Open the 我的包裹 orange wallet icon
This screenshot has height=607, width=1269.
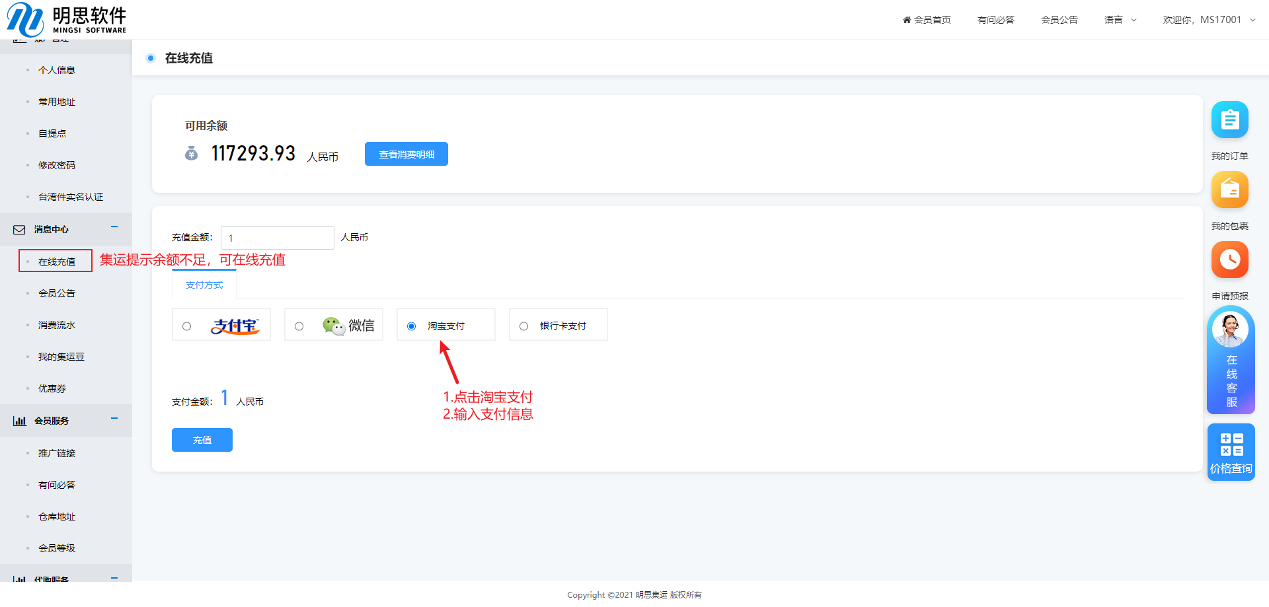click(x=1229, y=190)
